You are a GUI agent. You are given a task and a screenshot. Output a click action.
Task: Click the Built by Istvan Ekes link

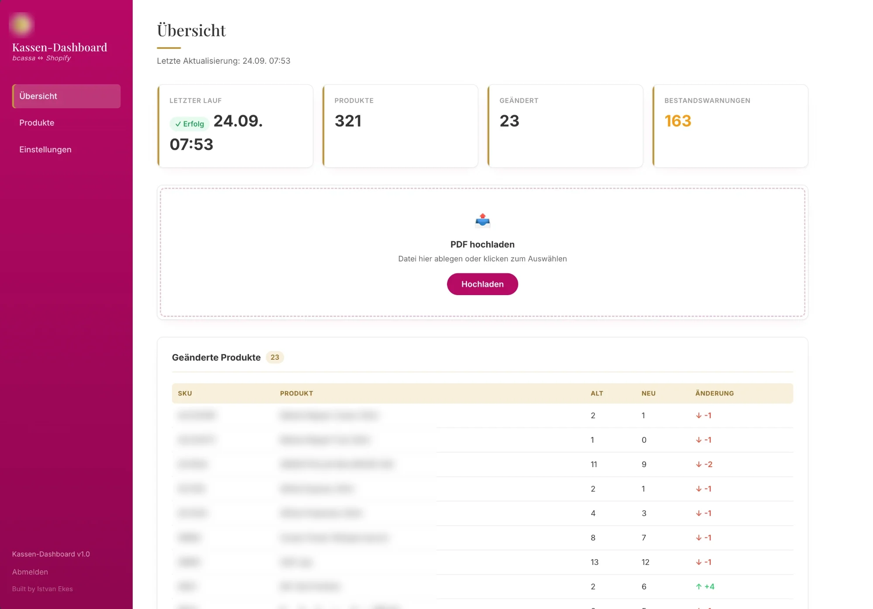coord(42,589)
